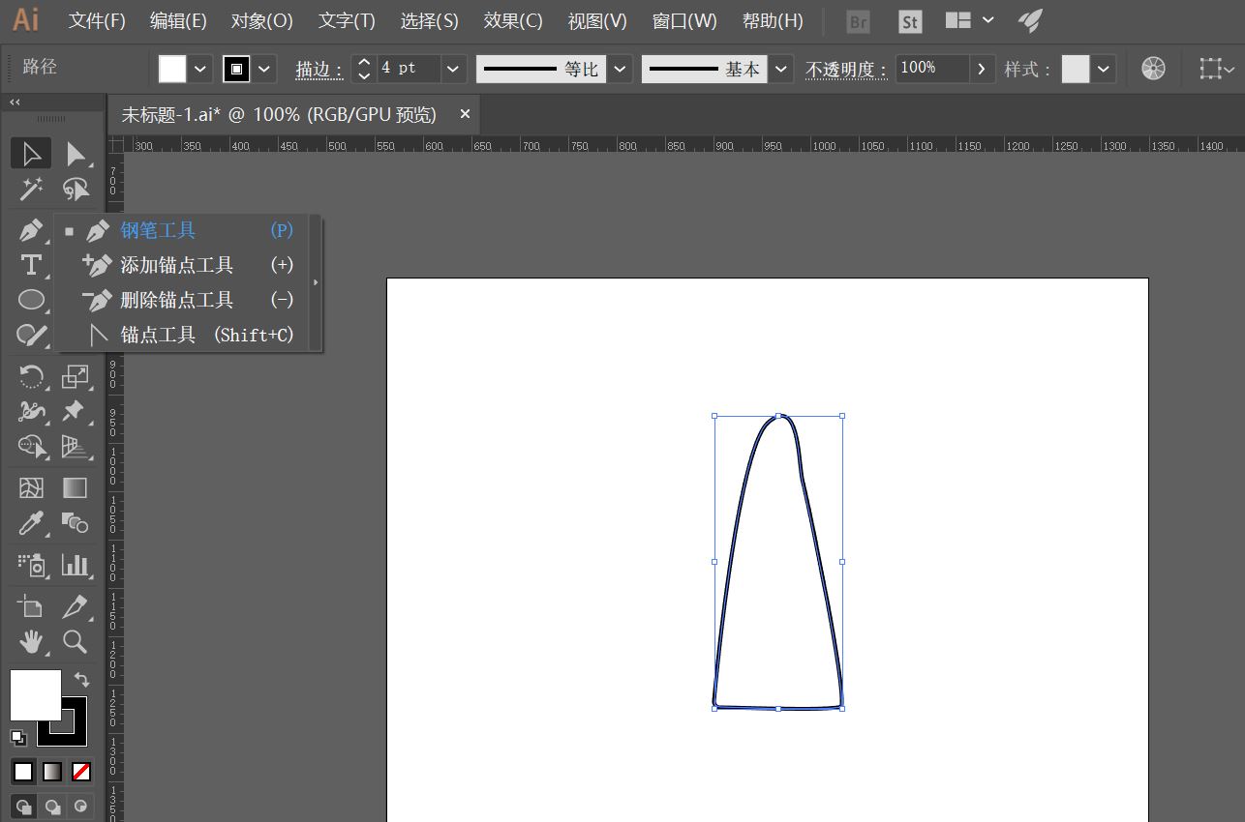Open the Adobe Stock (St) icon
The height and width of the screenshot is (822, 1245).
(x=909, y=21)
